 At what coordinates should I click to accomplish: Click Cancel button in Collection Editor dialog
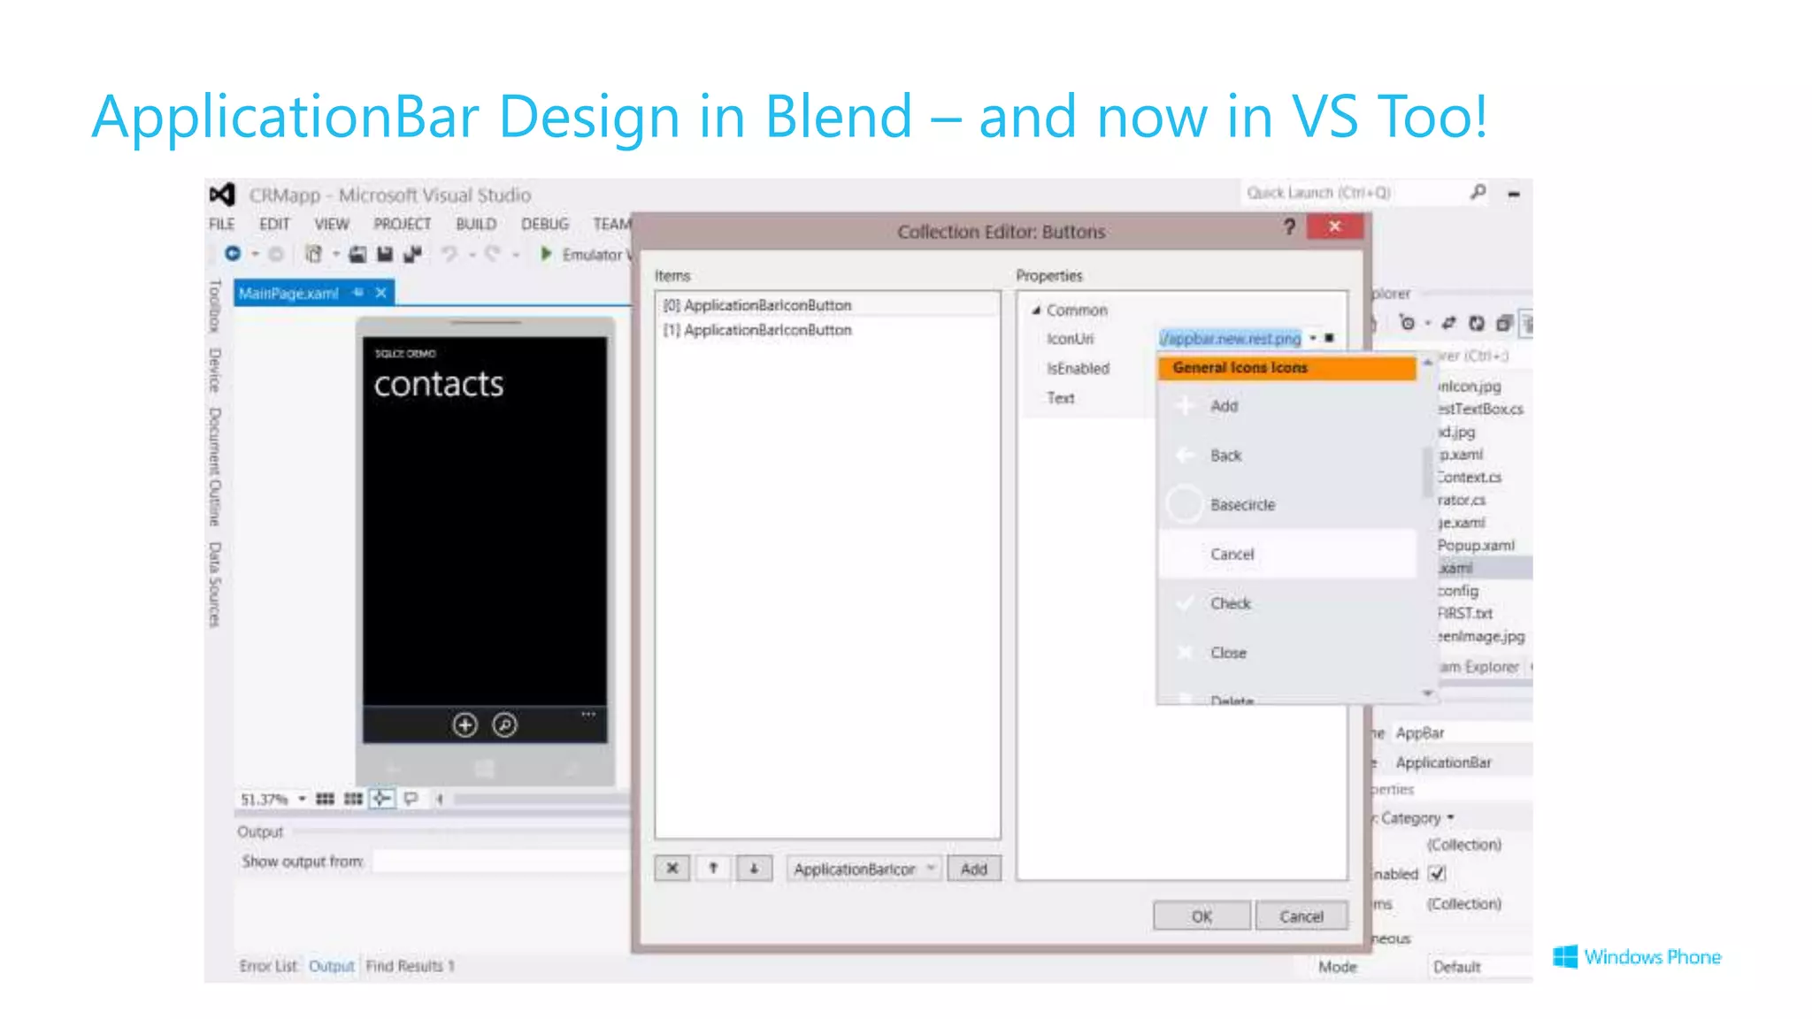[1301, 916]
